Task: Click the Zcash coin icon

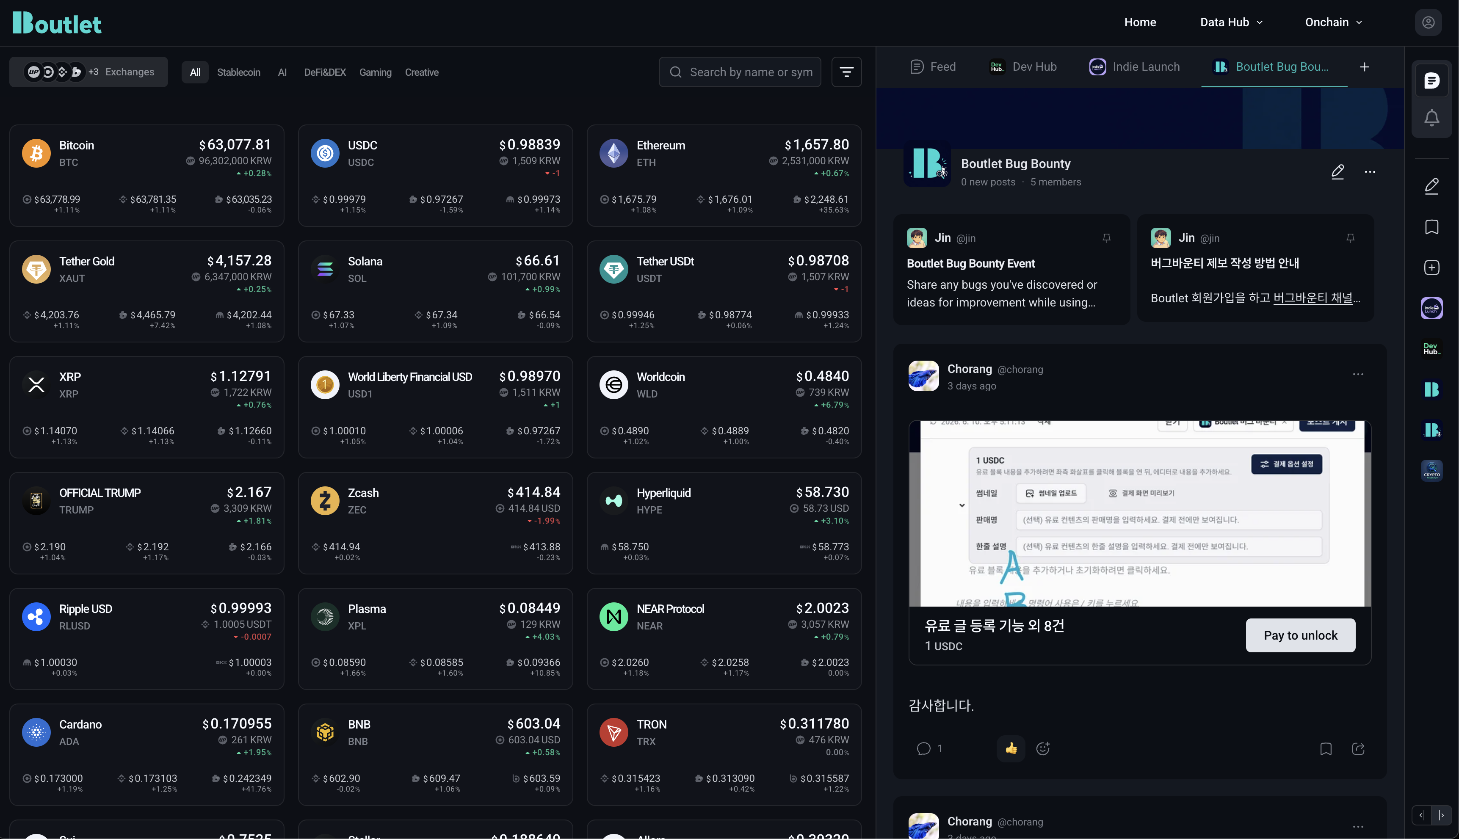Action: pos(325,501)
